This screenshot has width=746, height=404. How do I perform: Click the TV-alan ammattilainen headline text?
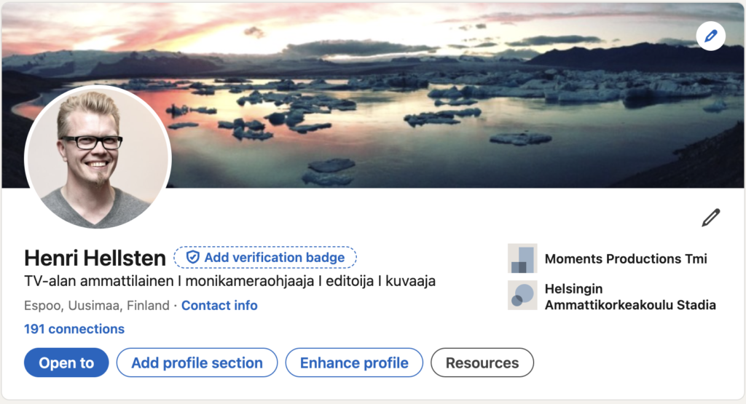pos(230,281)
